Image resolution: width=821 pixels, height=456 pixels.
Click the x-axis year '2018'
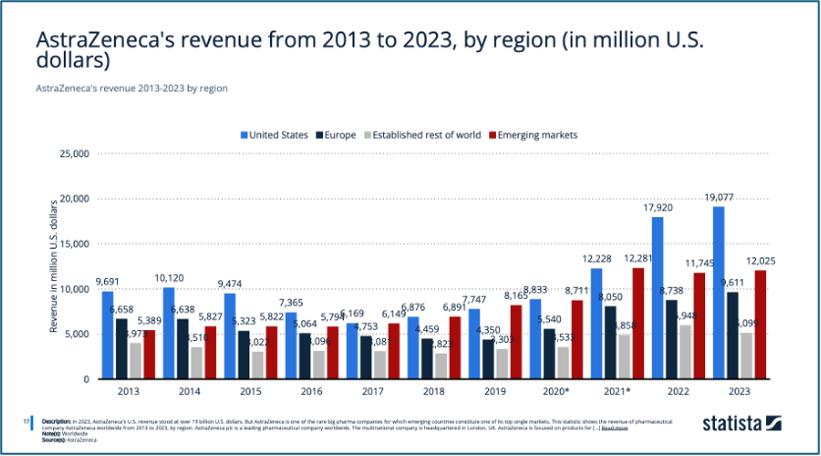[x=434, y=391]
